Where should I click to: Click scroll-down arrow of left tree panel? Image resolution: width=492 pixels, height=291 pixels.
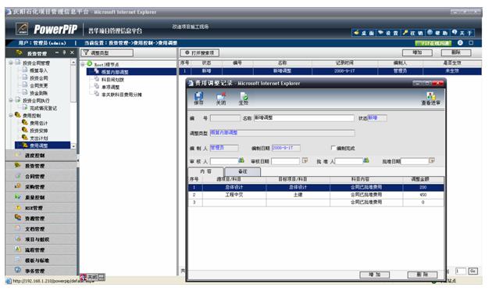pyautogui.click(x=73, y=146)
